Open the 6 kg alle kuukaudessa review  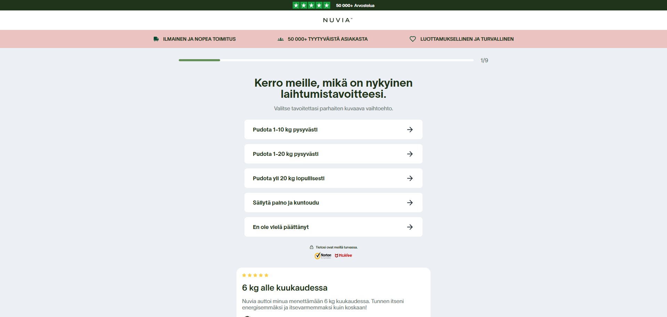[x=284, y=288]
